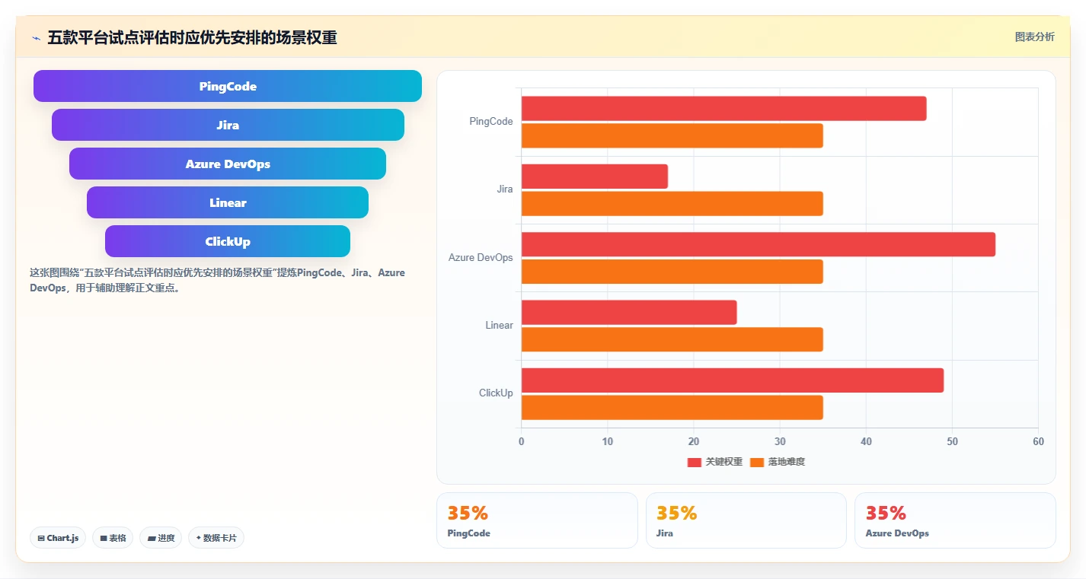
Task: Click the ClickUp y-axis label
Action: pos(496,393)
